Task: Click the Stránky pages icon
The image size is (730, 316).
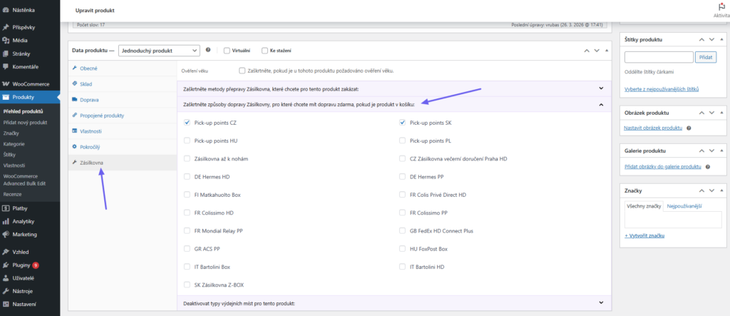Action: 6,53
